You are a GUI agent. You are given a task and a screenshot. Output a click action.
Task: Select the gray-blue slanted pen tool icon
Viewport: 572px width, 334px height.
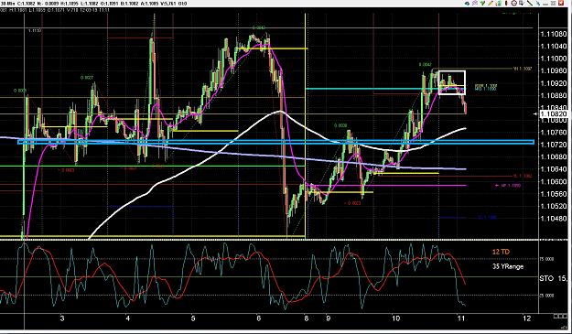pyautogui.click(x=538, y=4)
